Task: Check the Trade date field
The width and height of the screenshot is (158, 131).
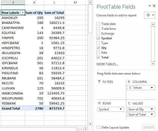Action: [98, 24]
